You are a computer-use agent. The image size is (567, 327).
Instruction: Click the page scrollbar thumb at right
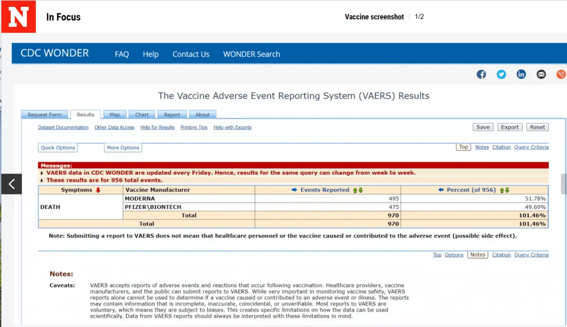coord(564,184)
